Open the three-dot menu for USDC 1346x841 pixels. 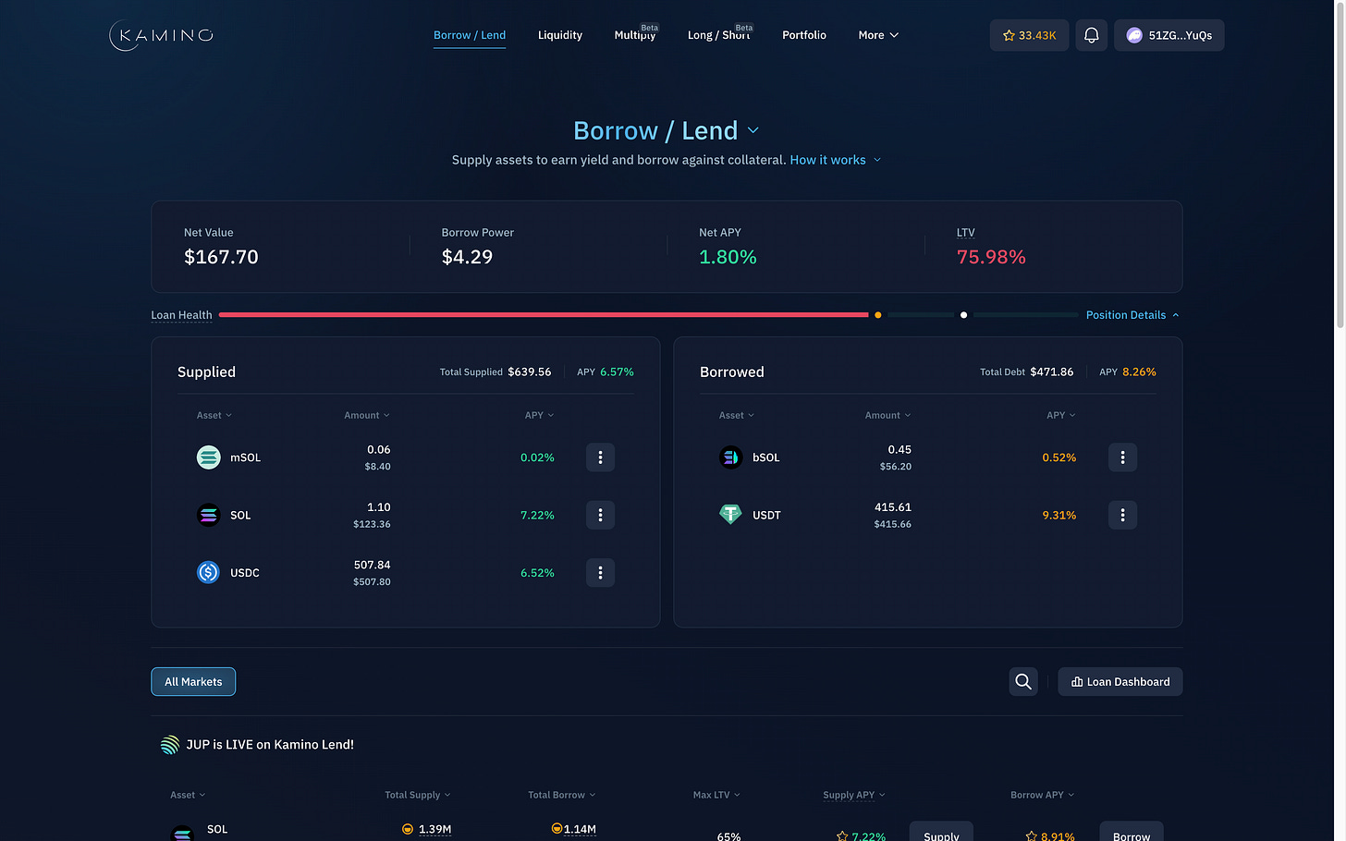point(600,573)
